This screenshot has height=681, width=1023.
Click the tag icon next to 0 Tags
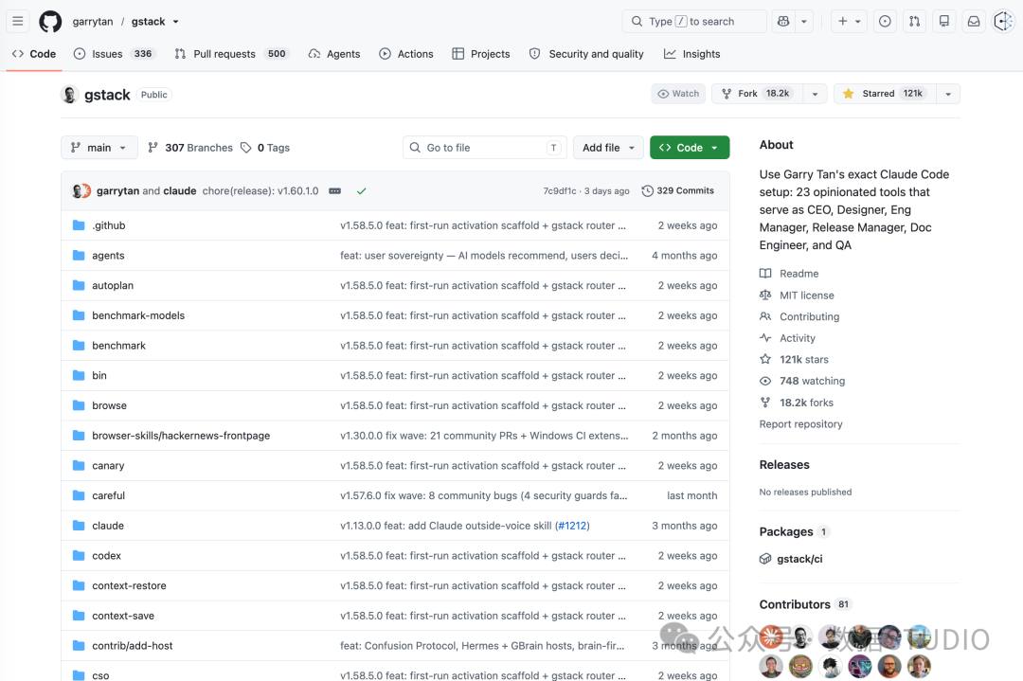pos(246,148)
